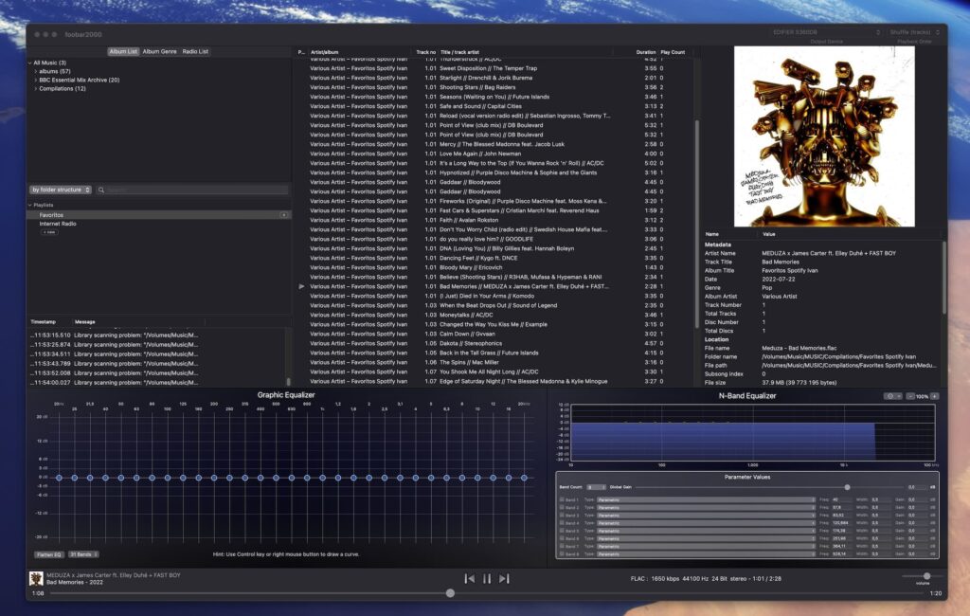
Task: Select the Internet Radio playlist
Action: 58,224
